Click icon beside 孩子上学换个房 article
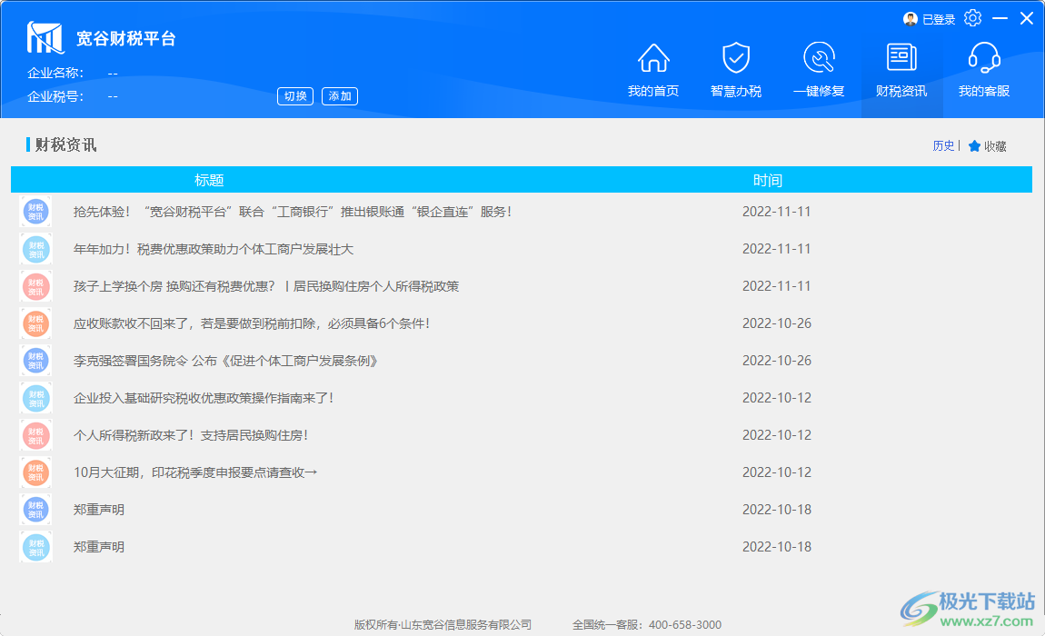 pyautogui.click(x=36, y=286)
